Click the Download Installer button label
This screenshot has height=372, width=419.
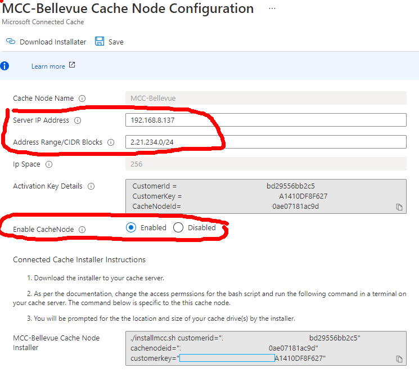(x=53, y=42)
